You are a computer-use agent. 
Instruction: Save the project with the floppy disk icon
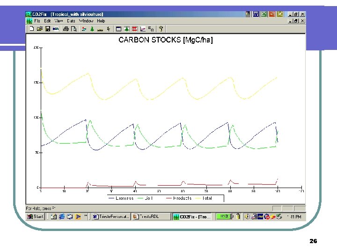[47, 29]
